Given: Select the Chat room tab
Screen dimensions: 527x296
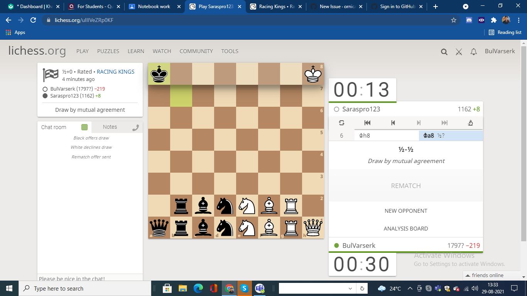Looking at the screenshot, I should 54,127.
